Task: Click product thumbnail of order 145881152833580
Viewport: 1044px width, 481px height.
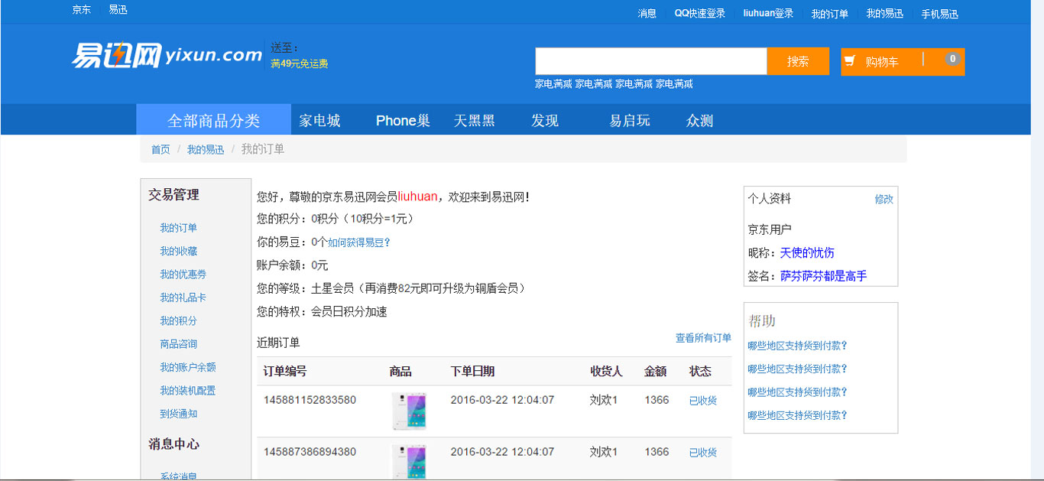Action: click(410, 411)
